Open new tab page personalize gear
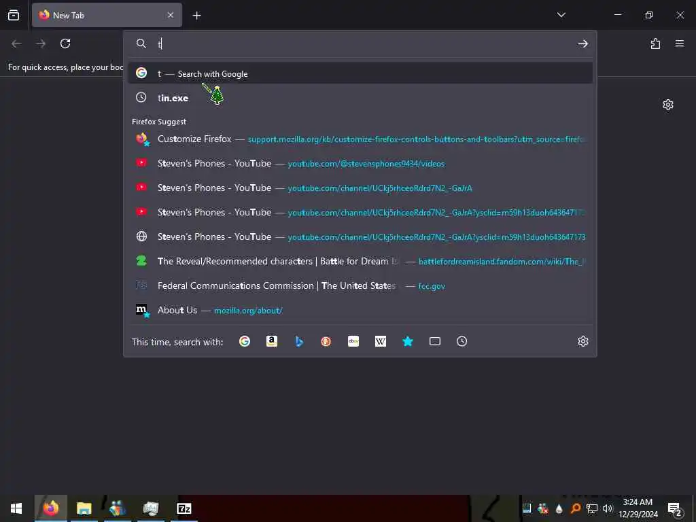This screenshot has height=522, width=696. coord(667,105)
